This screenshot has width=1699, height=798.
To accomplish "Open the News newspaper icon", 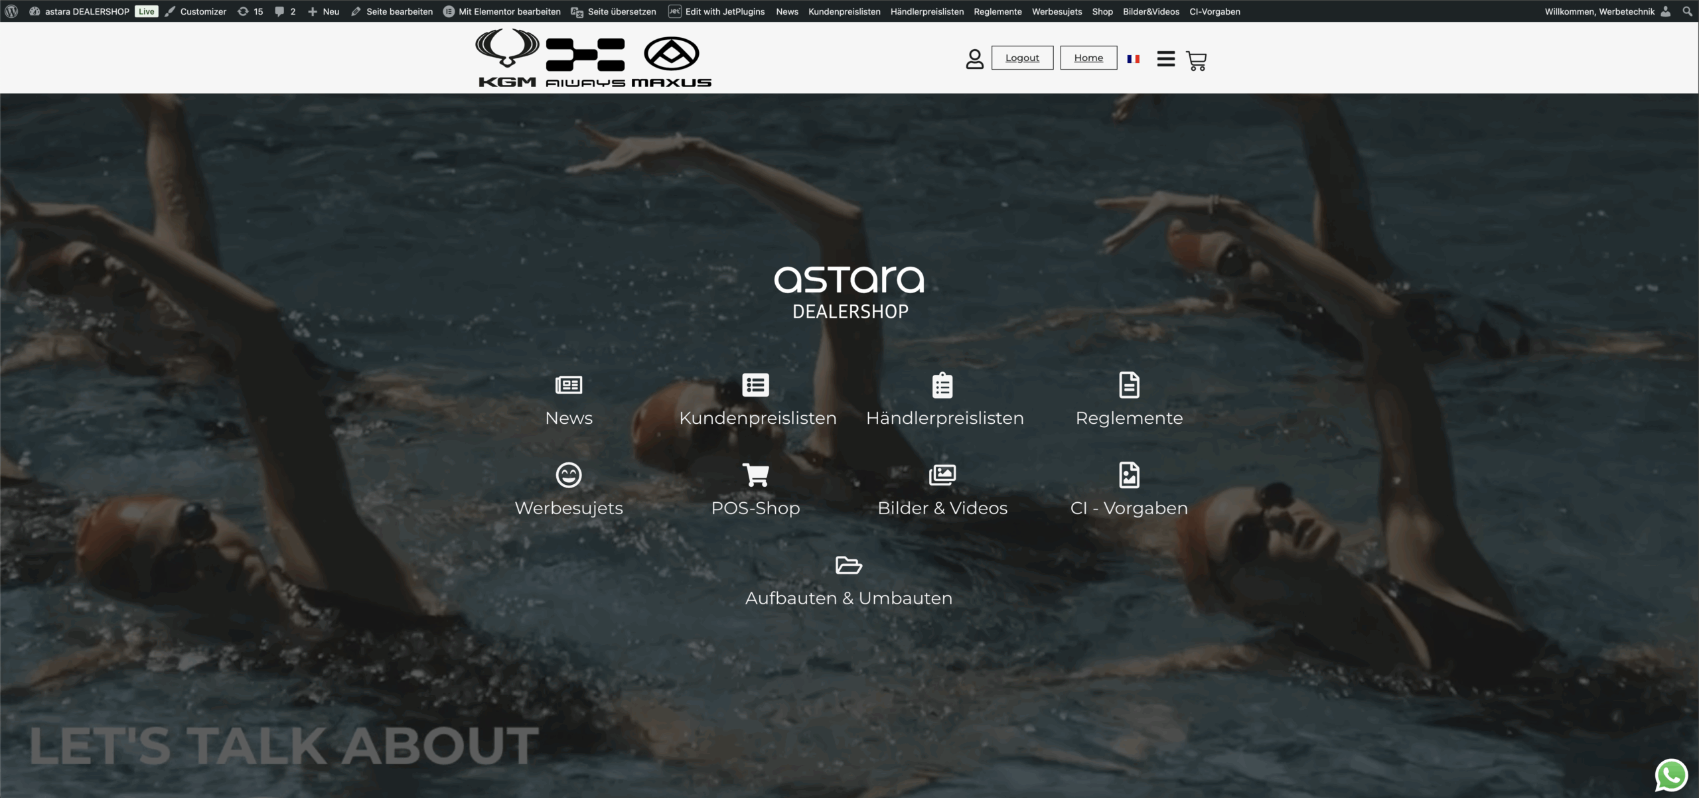I will coord(569,385).
